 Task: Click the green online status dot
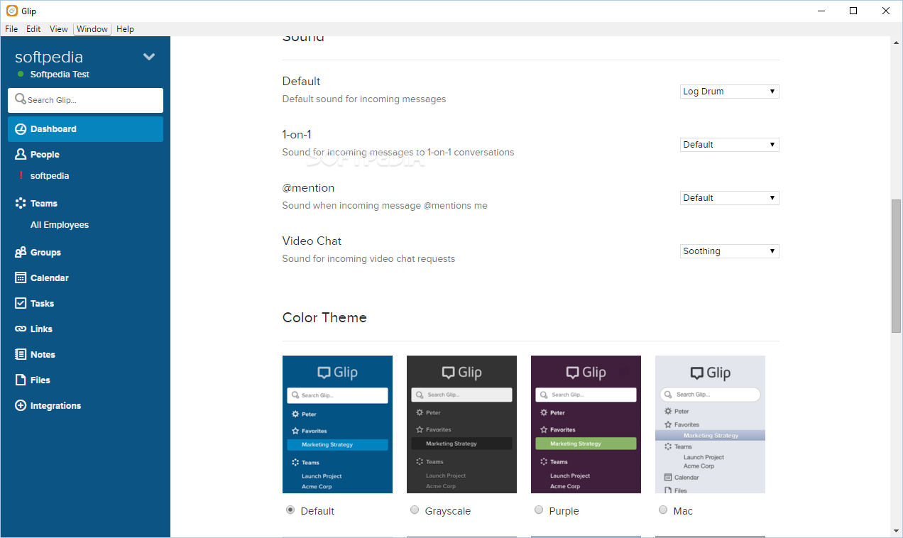pos(21,74)
